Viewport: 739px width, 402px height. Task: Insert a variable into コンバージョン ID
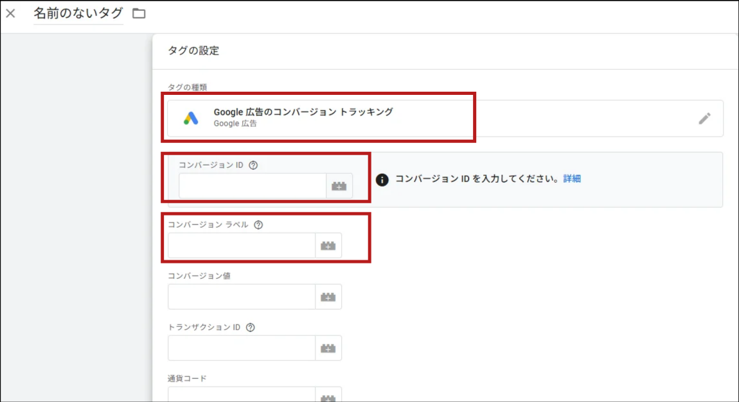pos(339,186)
